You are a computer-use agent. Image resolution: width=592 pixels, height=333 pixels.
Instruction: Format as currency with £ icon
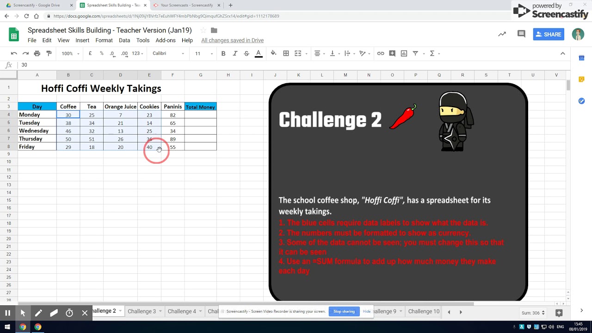[x=90, y=54]
